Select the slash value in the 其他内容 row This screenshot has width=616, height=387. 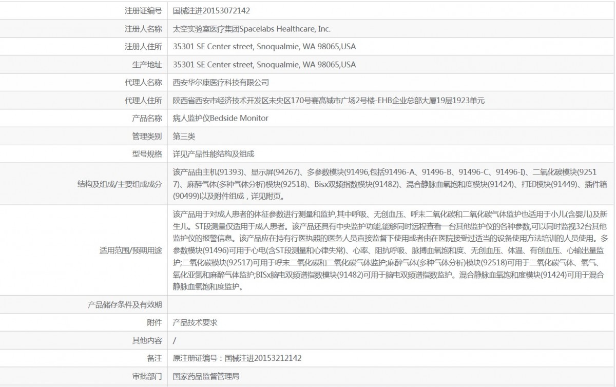click(175, 340)
